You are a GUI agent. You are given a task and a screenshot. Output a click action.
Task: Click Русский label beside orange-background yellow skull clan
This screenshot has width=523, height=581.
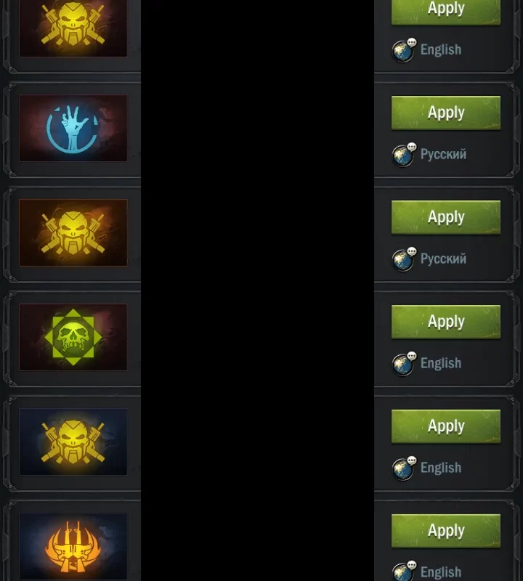443,259
